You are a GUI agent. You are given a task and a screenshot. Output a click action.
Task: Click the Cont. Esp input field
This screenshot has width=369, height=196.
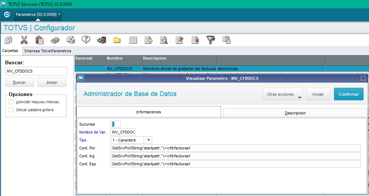pyautogui.click(x=236, y=164)
